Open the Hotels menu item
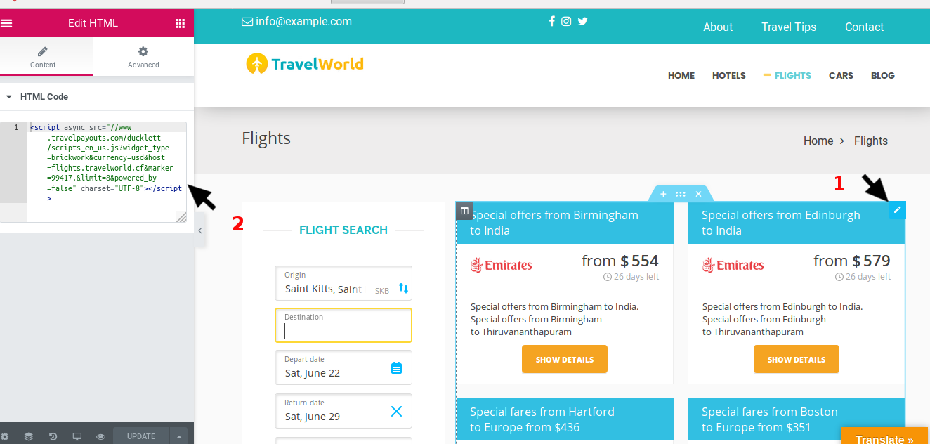Screen dimensions: 930x444 coord(728,76)
